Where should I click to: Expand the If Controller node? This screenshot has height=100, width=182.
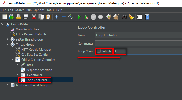tap(17, 75)
